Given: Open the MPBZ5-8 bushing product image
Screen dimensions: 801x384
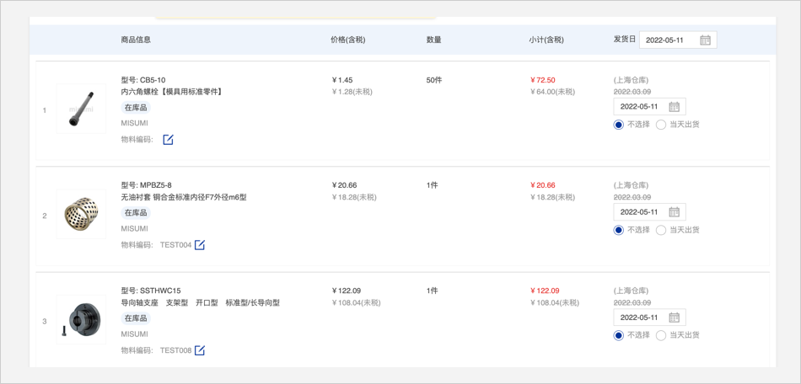Looking at the screenshot, I should [x=81, y=214].
